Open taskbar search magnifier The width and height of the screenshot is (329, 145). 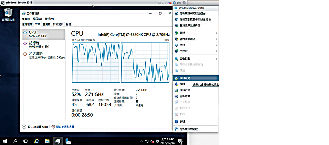[15, 141]
